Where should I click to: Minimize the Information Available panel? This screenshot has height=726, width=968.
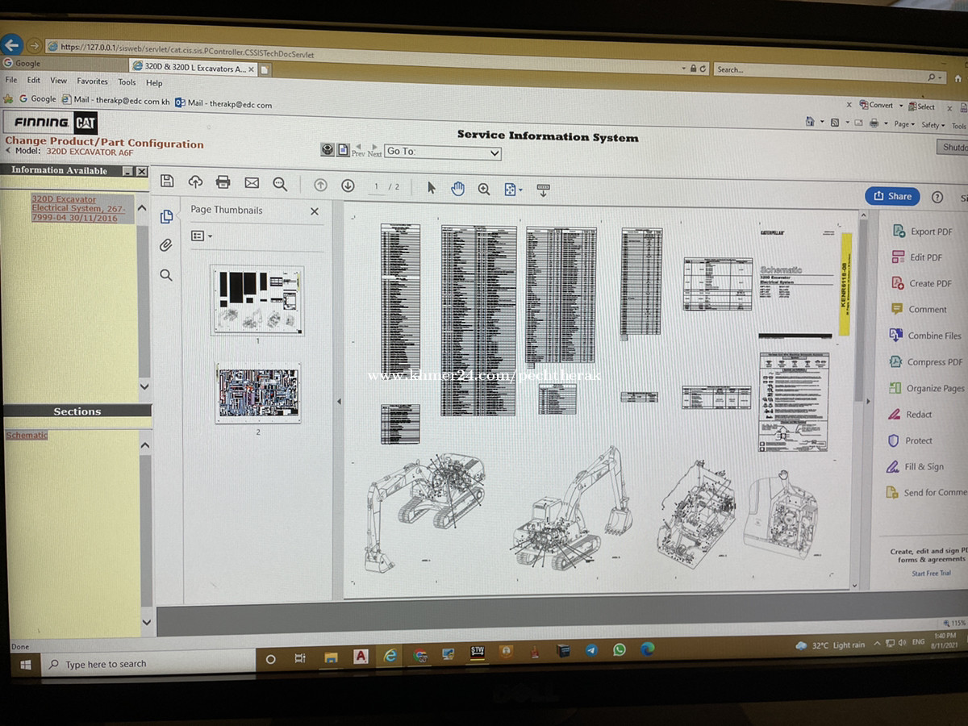[127, 171]
